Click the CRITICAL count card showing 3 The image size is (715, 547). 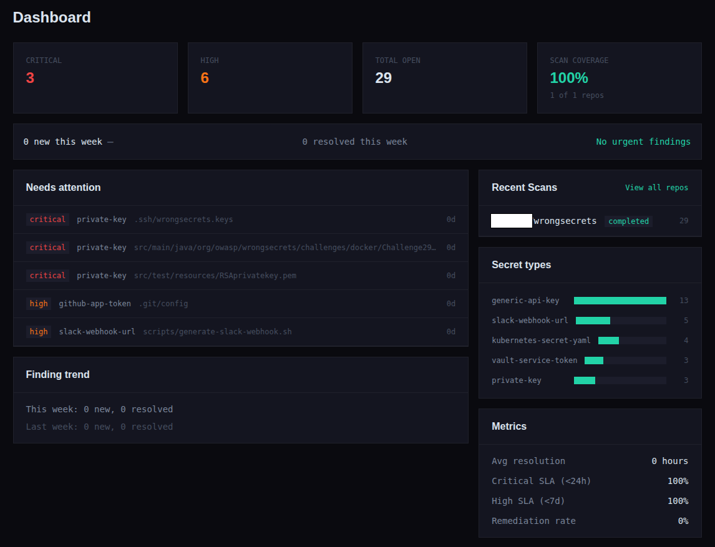point(95,77)
